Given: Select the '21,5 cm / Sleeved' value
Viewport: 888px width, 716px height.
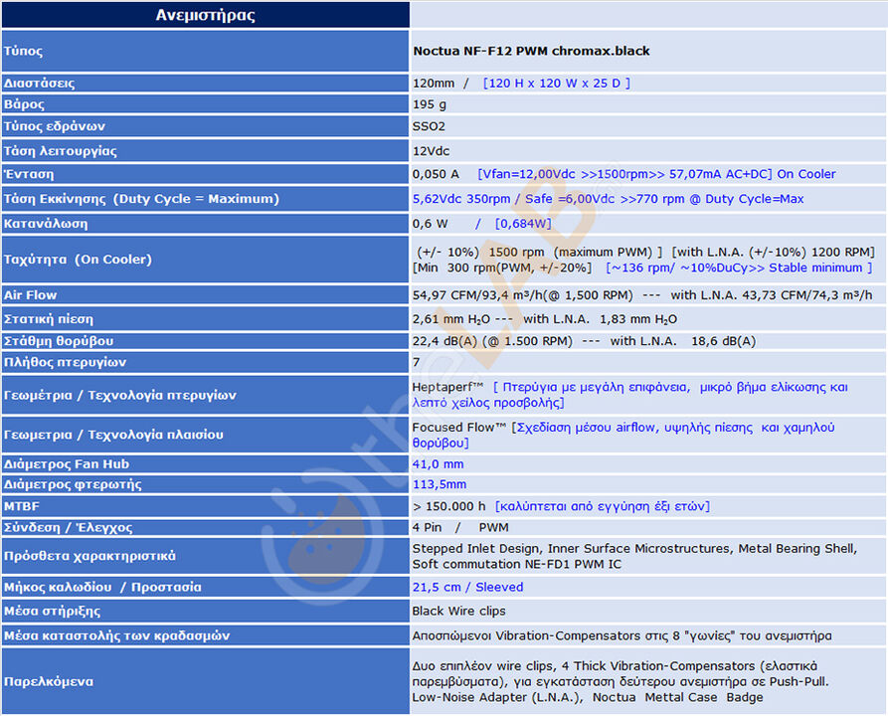Looking at the screenshot, I should point(467,588).
